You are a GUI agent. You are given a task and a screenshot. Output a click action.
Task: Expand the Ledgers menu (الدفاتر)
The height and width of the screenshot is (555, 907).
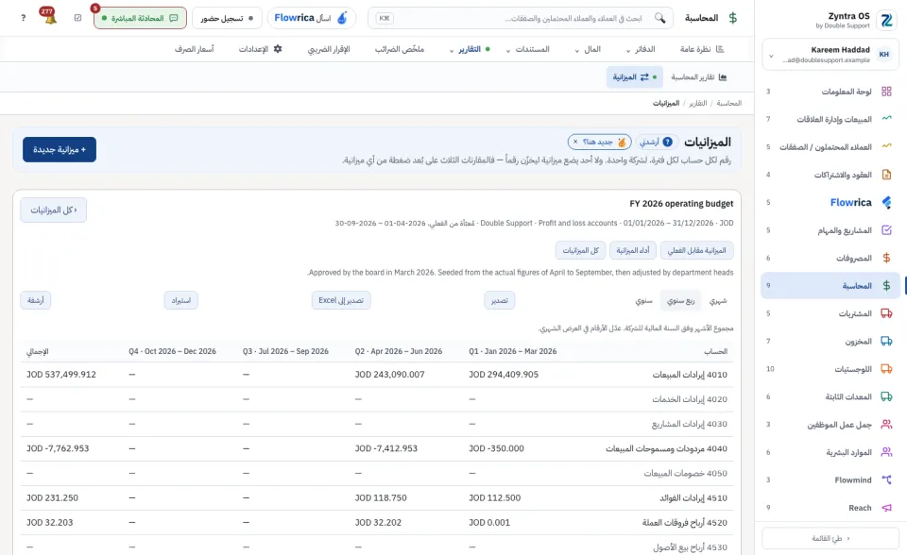click(x=641, y=49)
